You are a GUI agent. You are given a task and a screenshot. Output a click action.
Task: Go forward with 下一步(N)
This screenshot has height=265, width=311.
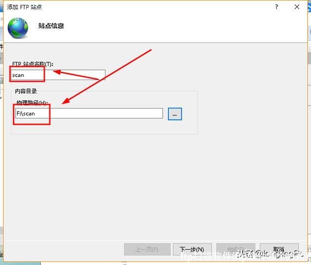click(x=192, y=249)
